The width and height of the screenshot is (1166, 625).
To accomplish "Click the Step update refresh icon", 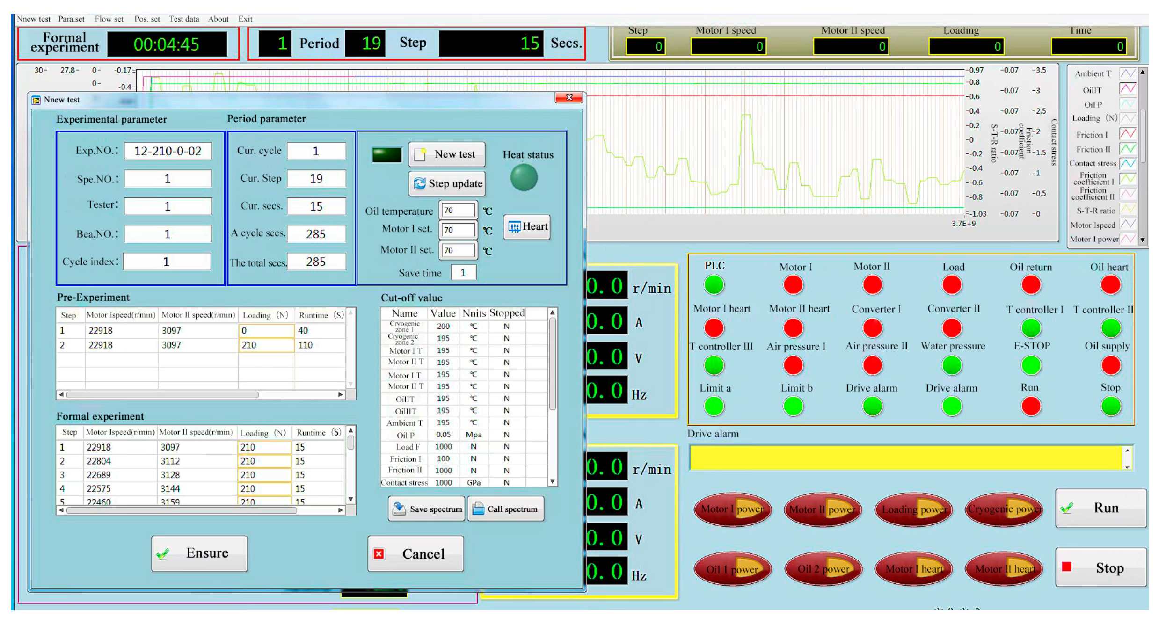I will (420, 183).
